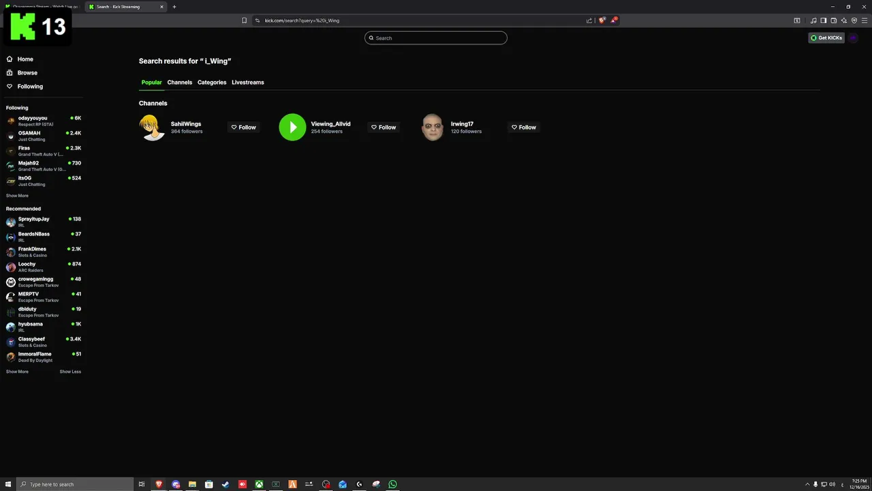Click the browser address bar URL
Viewport: 872px width, 491px height.
(x=302, y=20)
